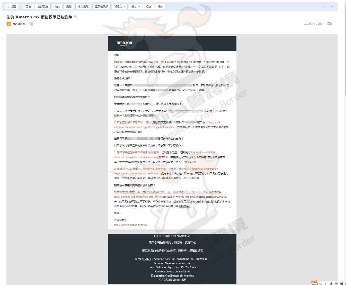Open the disbursement-appeals email address link

click(x=138, y=197)
